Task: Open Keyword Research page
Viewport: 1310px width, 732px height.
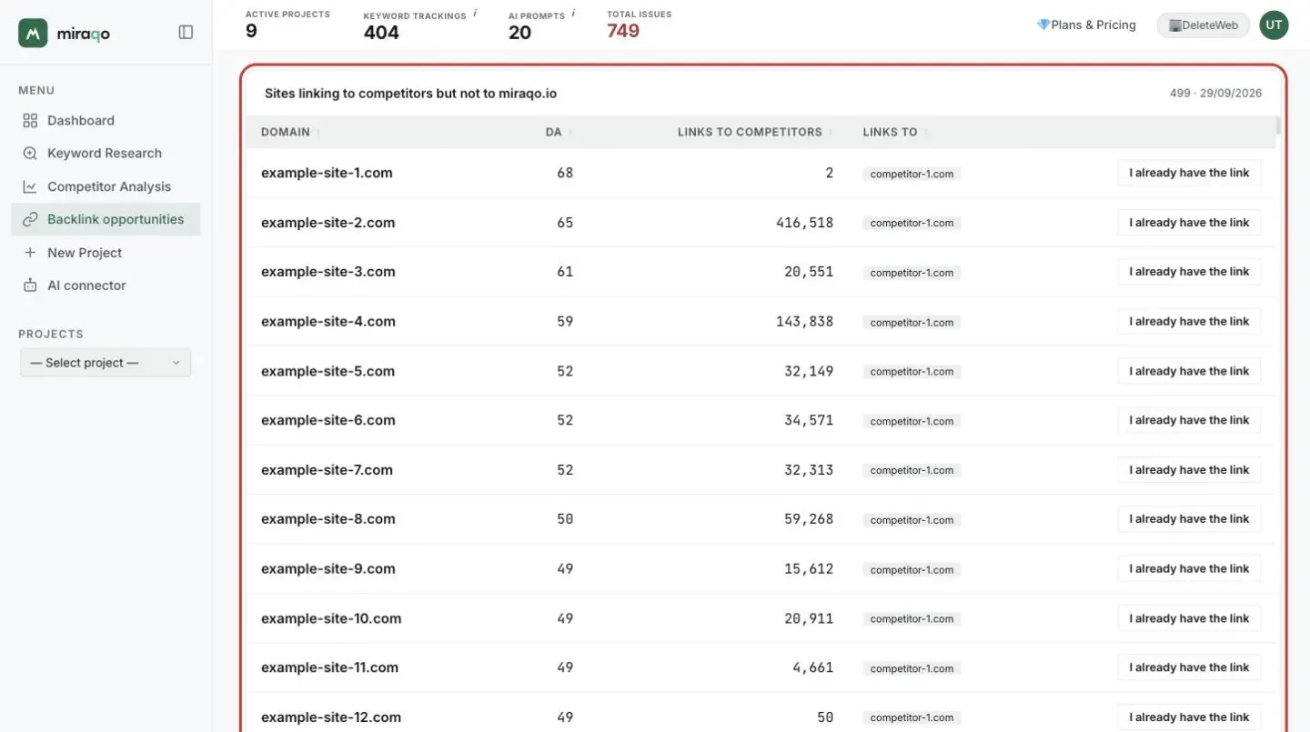Action: point(106,154)
